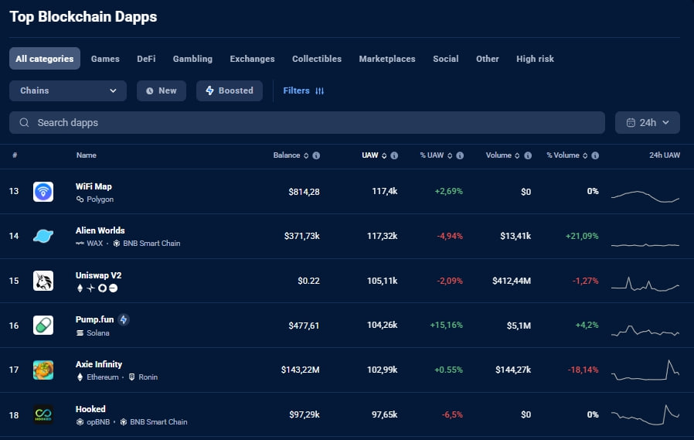694x440 pixels.
Task: Click the +15,16% UAW change
Action: [x=446, y=325]
